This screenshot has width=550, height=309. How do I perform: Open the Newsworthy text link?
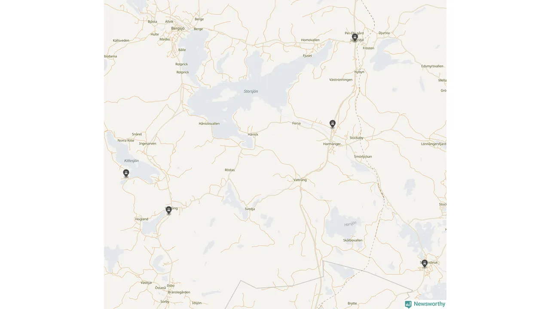coord(429,304)
